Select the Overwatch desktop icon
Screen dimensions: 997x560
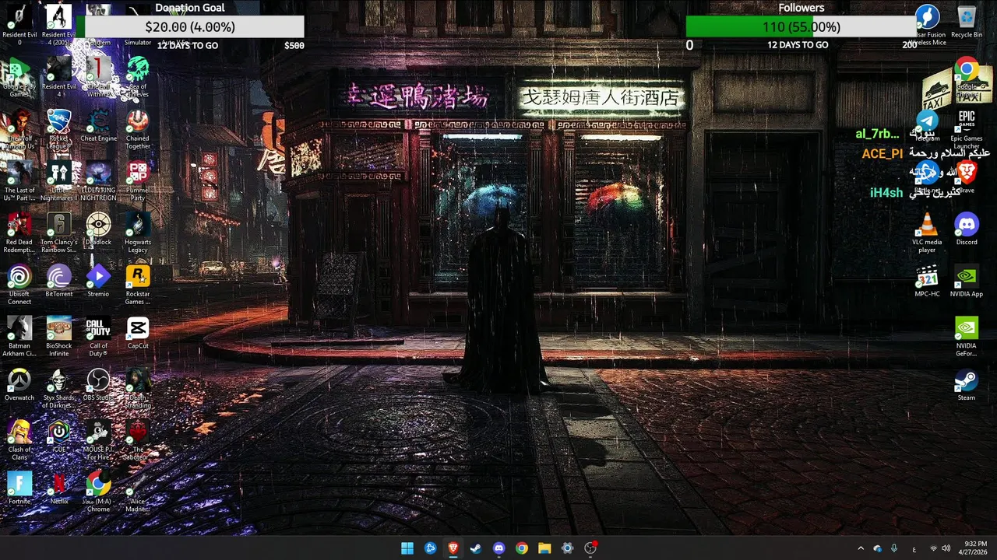coord(19,385)
